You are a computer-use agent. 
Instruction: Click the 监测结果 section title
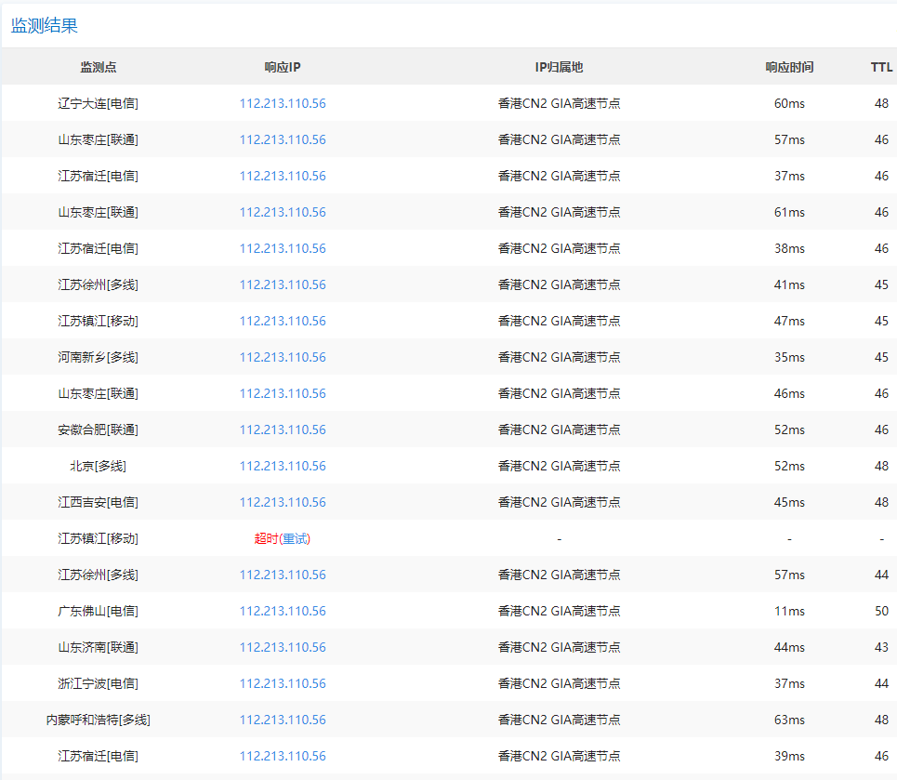click(44, 26)
